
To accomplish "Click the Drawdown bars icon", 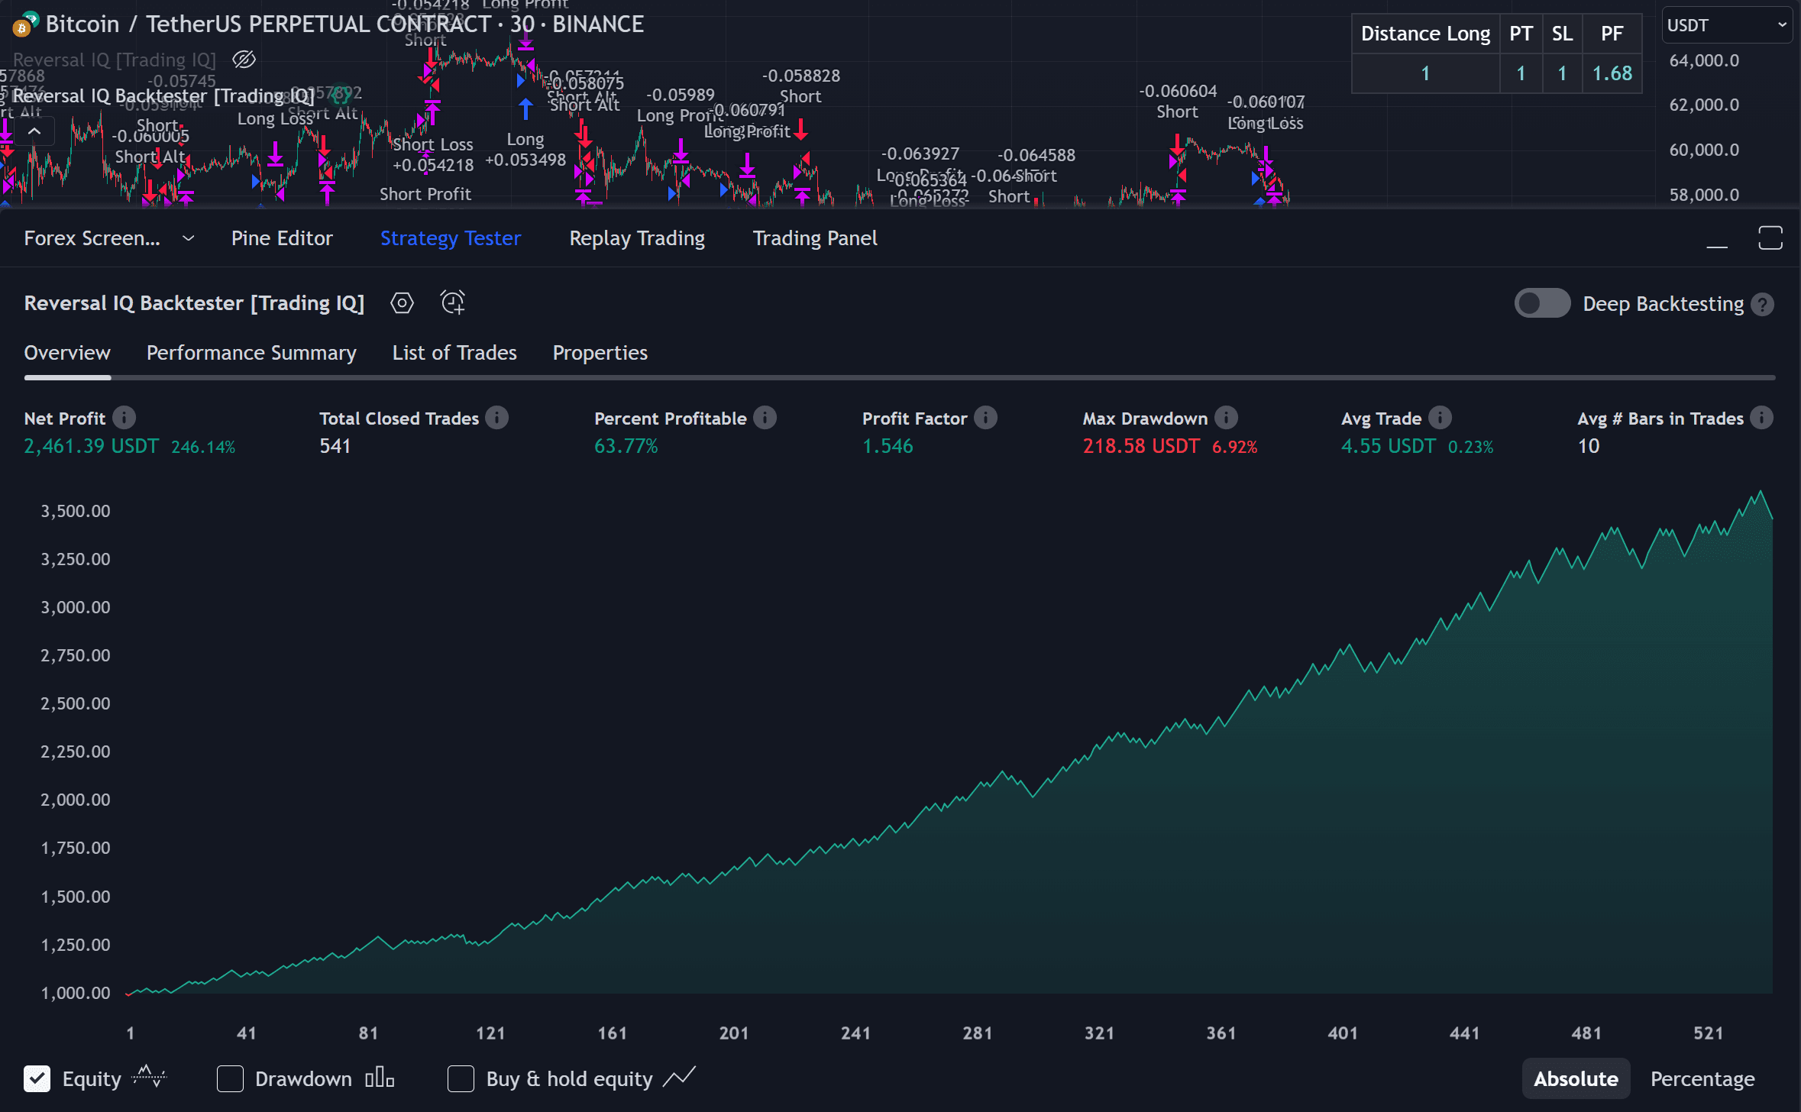I will tap(380, 1078).
